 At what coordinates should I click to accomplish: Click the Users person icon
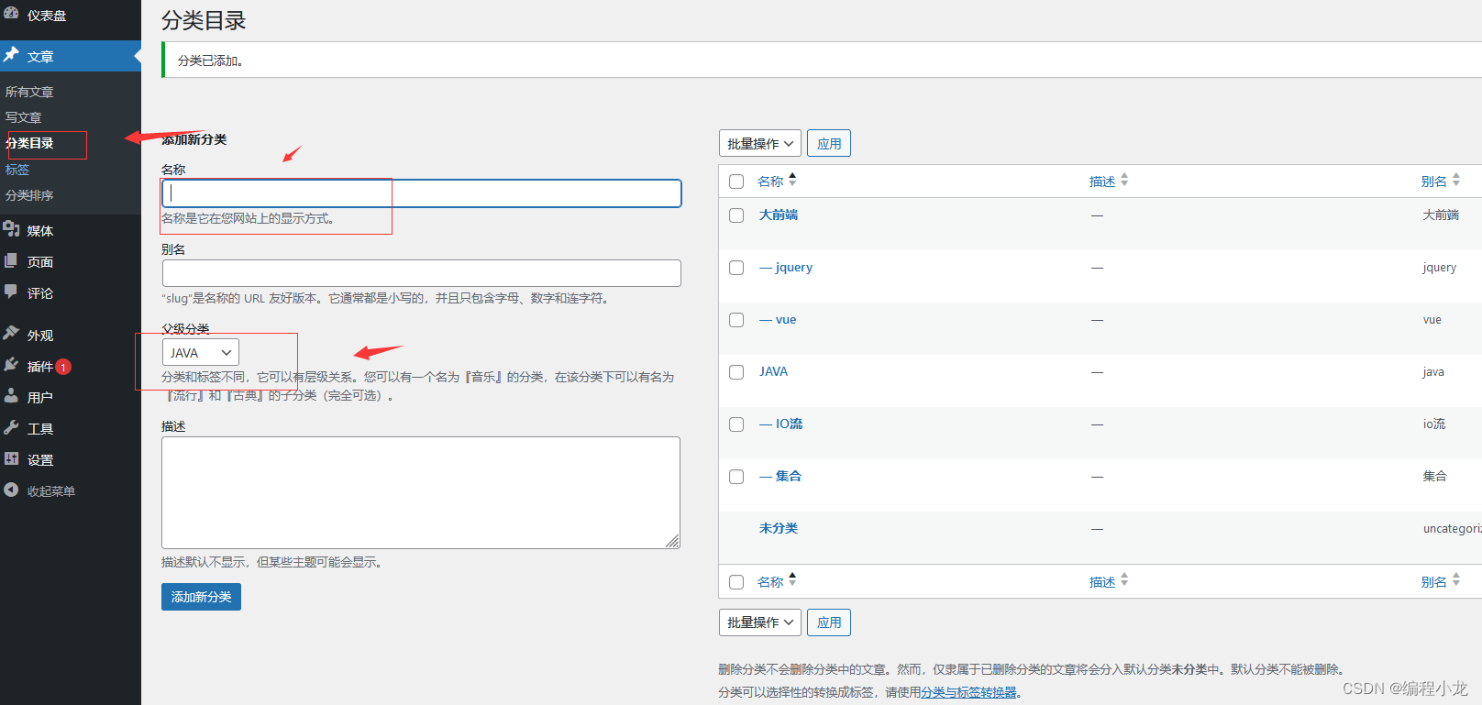(11, 396)
